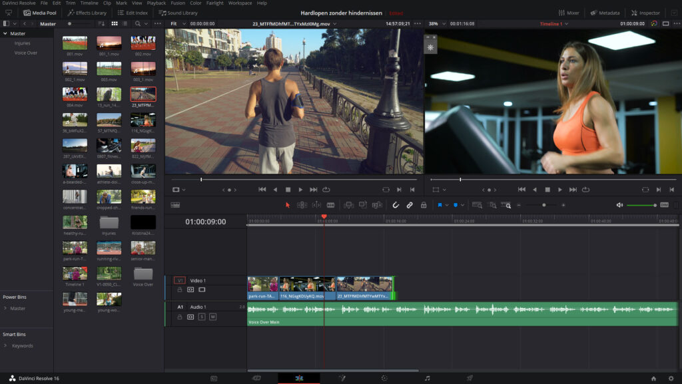Open the Sound Library panel

tap(178, 13)
